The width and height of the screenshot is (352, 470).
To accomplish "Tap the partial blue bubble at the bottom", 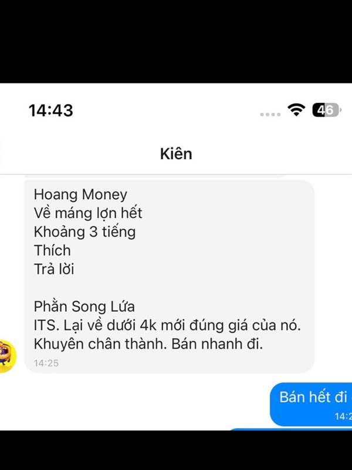I will pos(290,430).
